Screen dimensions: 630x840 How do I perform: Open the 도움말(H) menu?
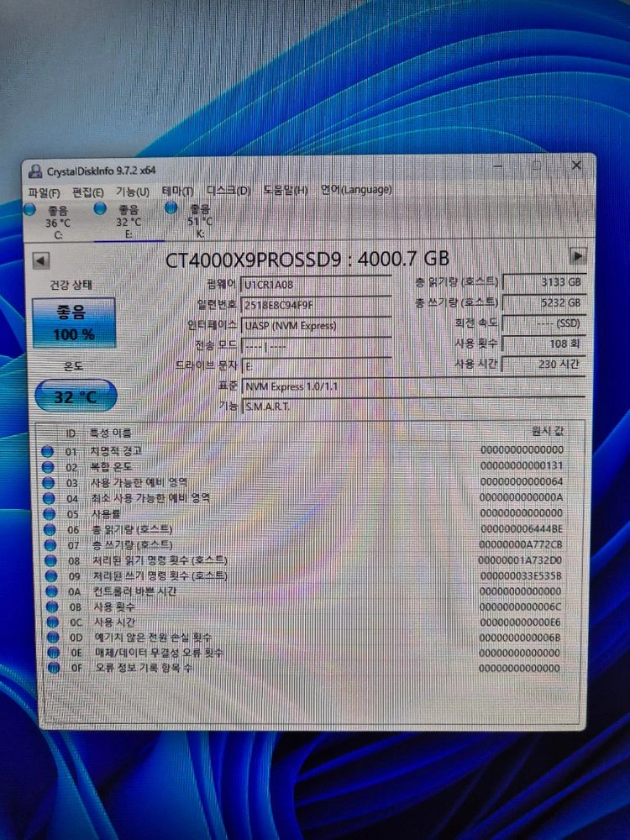285,190
